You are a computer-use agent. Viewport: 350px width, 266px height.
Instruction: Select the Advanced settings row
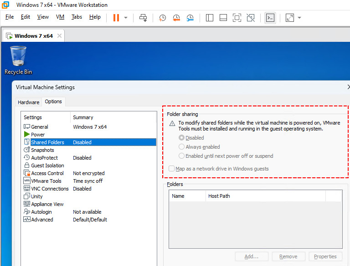click(89, 220)
